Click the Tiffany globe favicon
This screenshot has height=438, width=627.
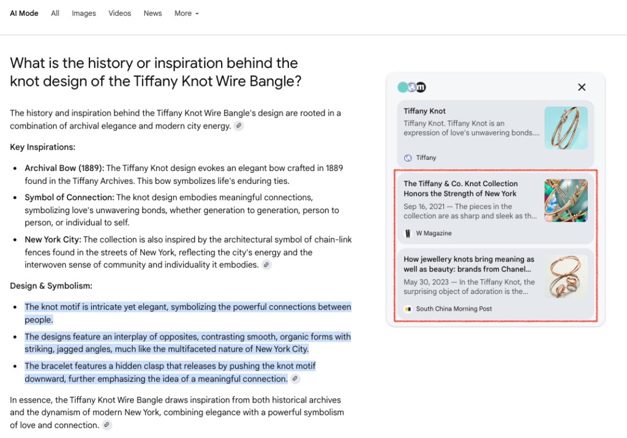pyautogui.click(x=408, y=158)
